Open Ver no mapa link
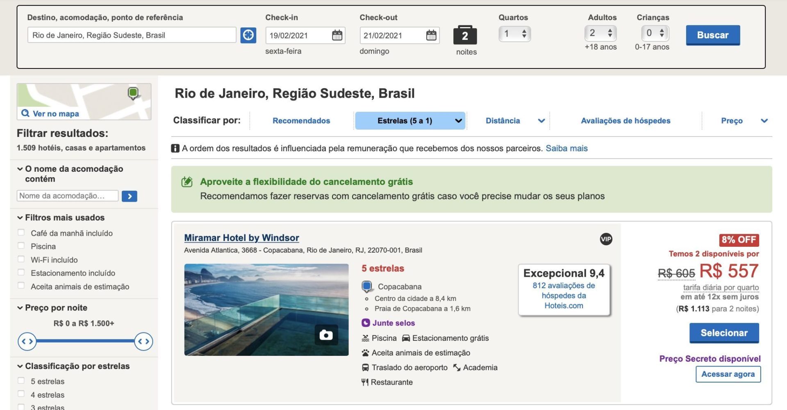Viewport: 787px width, 410px height. 56,114
